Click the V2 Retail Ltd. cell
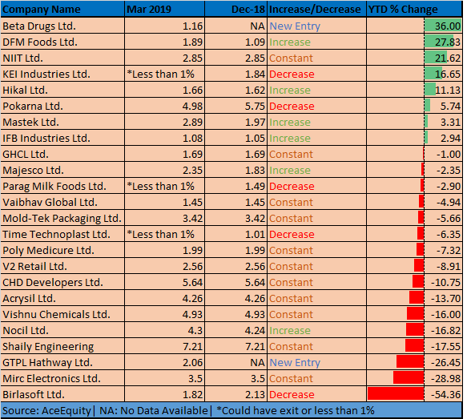The height and width of the screenshot is (419, 467). 62,267
